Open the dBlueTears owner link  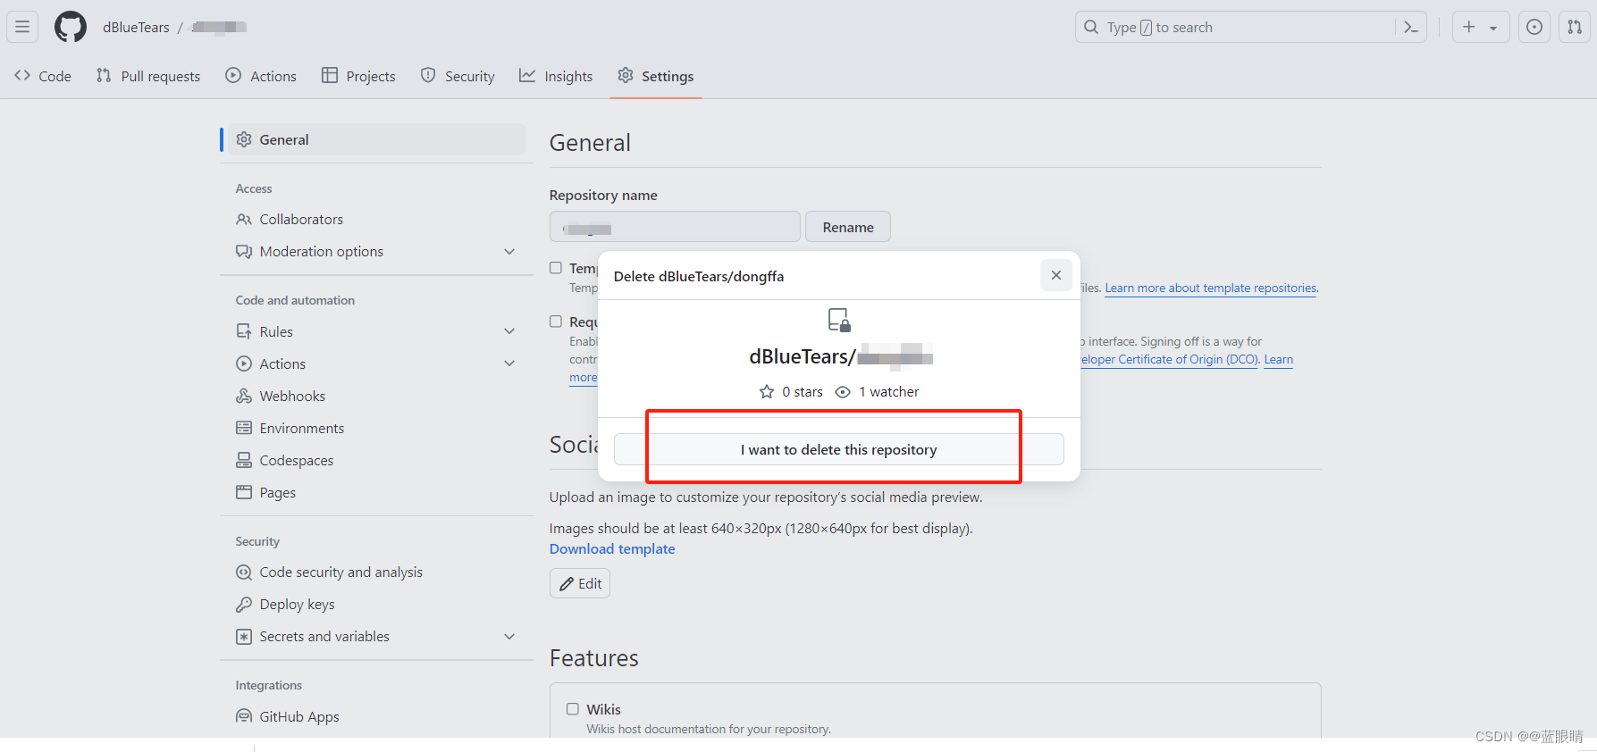[x=136, y=28]
